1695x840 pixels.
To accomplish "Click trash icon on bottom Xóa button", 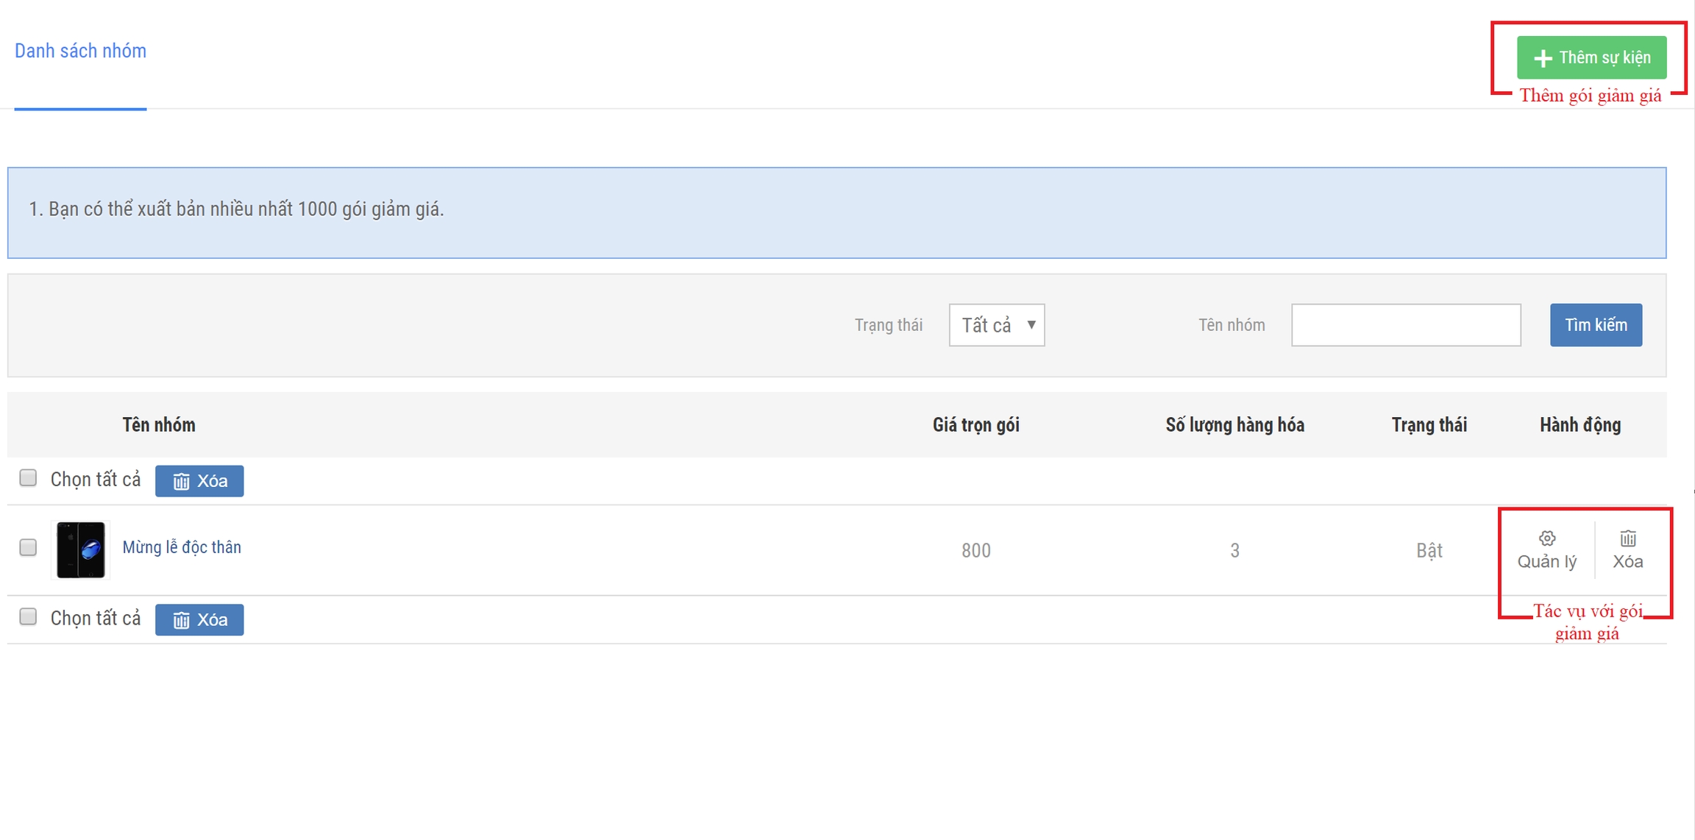I will click(181, 621).
